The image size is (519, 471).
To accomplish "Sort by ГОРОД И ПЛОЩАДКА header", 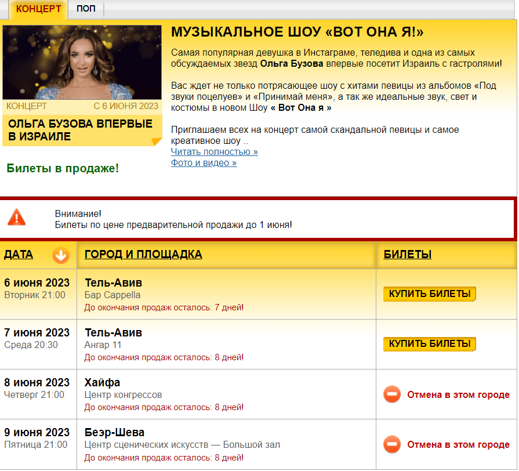I will click(x=143, y=255).
